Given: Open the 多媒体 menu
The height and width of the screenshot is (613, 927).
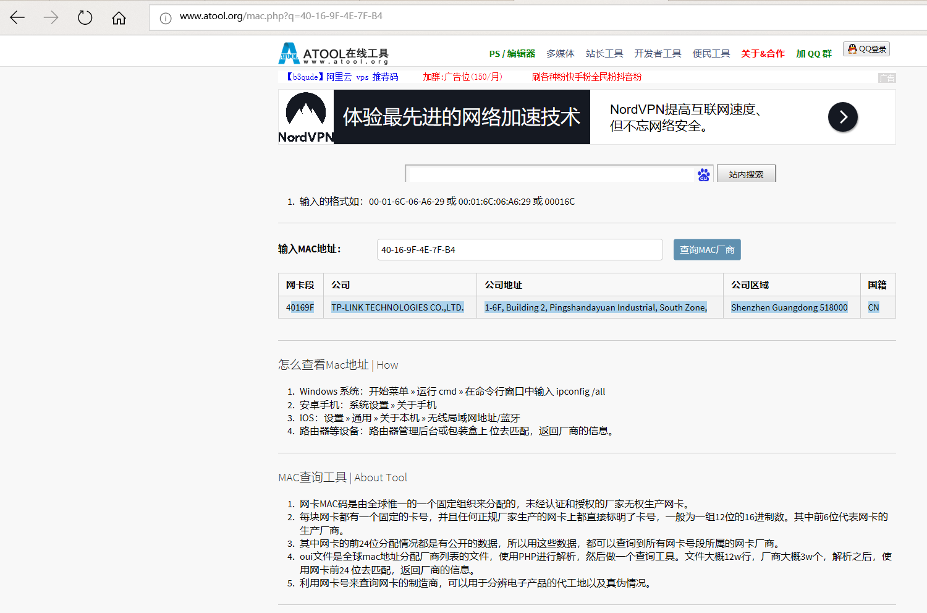Looking at the screenshot, I should pyautogui.click(x=561, y=54).
